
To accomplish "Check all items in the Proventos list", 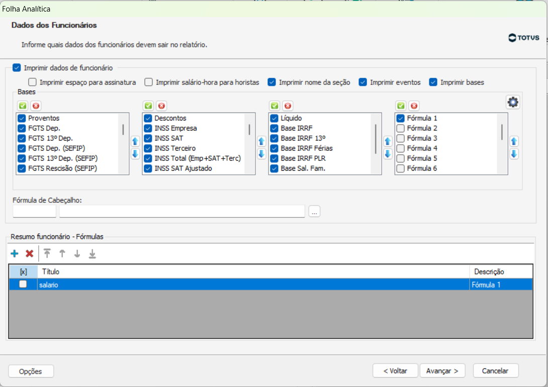I will coord(23,106).
